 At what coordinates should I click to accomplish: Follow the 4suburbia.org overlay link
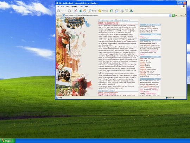pyautogui.click(x=151, y=93)
